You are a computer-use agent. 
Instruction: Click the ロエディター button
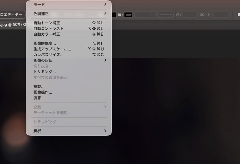(x=12, y=15)
